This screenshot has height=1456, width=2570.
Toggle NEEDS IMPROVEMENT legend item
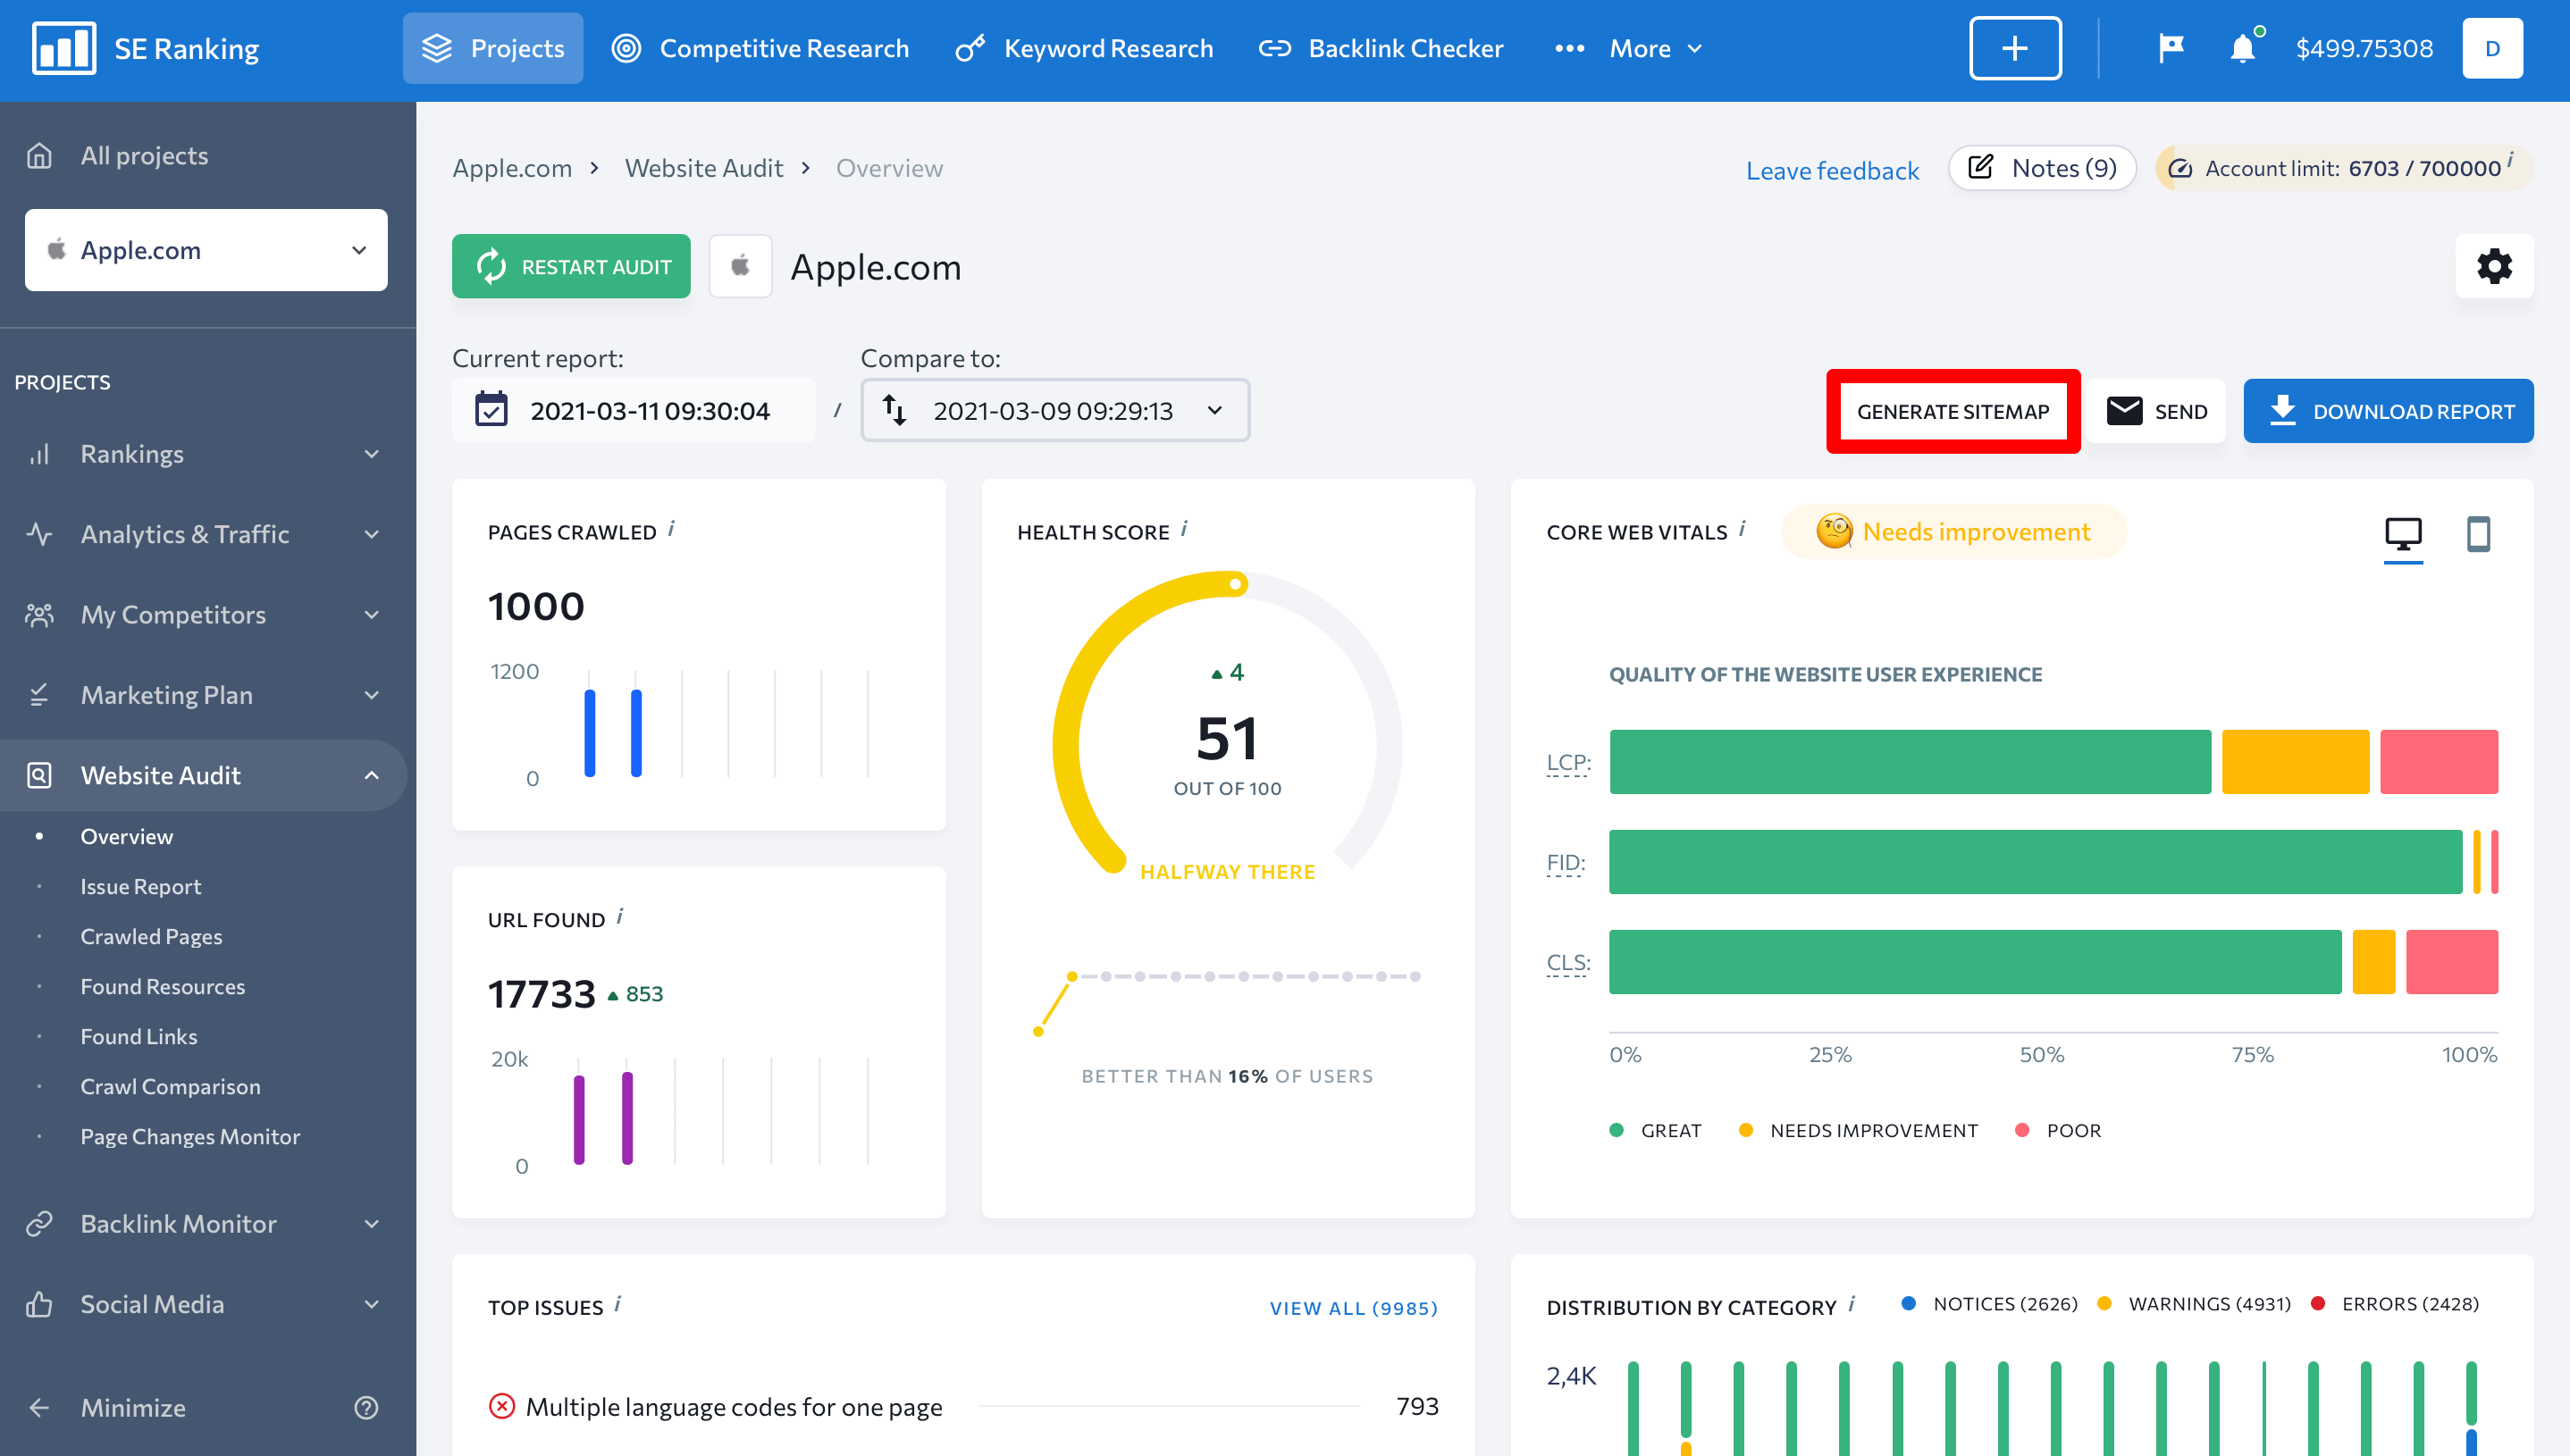1859,1130
